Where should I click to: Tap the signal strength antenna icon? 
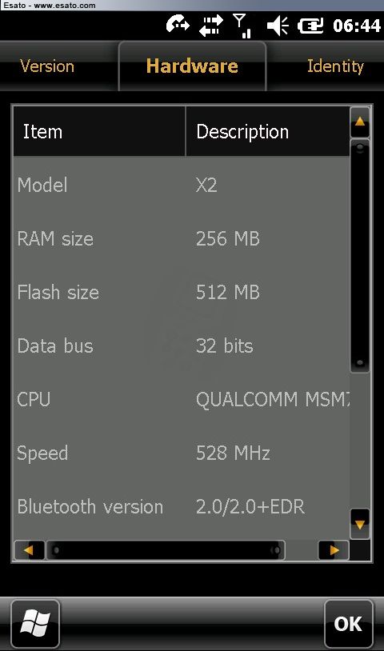tap(242, 26)
